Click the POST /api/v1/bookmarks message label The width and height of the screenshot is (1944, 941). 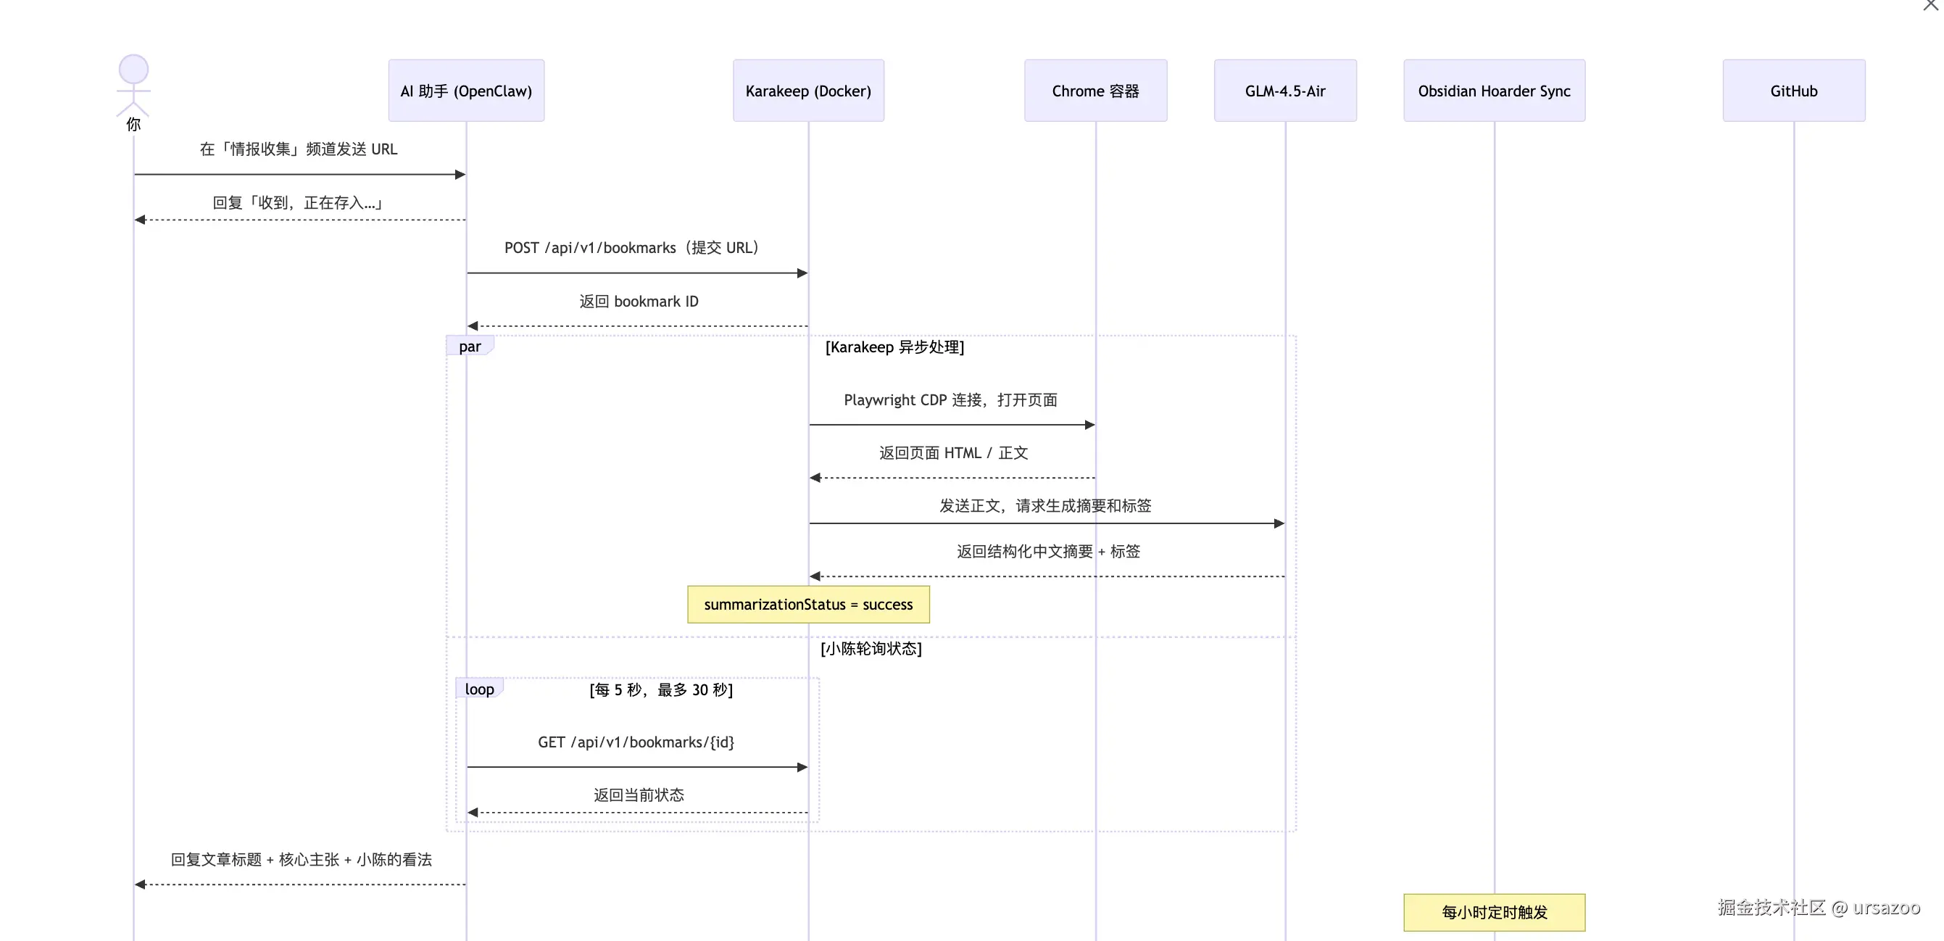(x=631, y=247)
